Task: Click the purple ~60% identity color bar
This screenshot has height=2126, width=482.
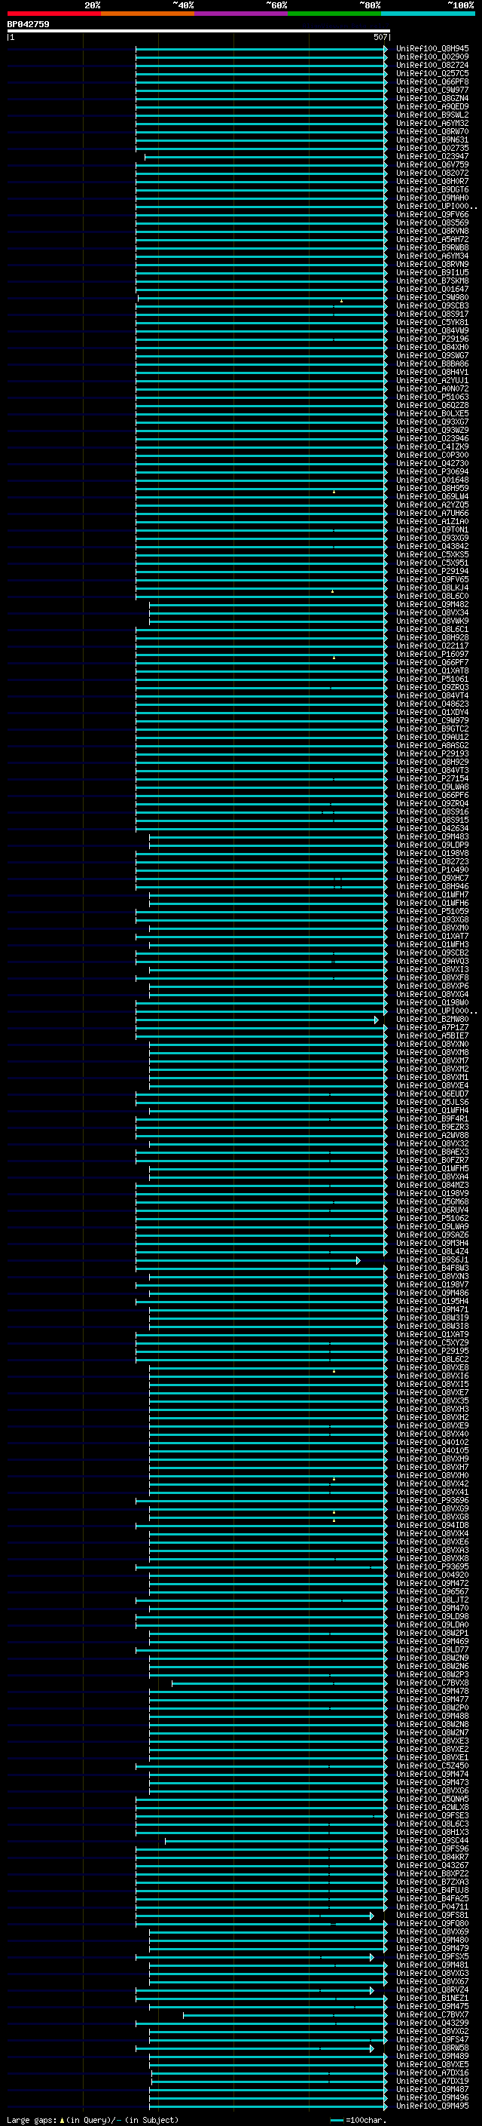Action: coord(240,14)
